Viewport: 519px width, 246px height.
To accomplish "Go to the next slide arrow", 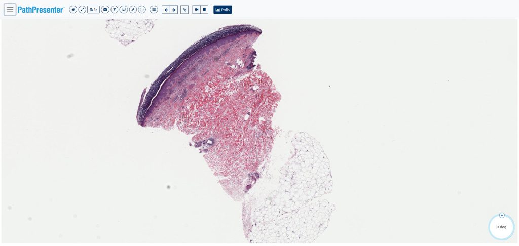I will point(174,10).
